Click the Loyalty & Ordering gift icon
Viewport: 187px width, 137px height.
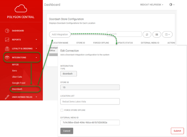7,48
